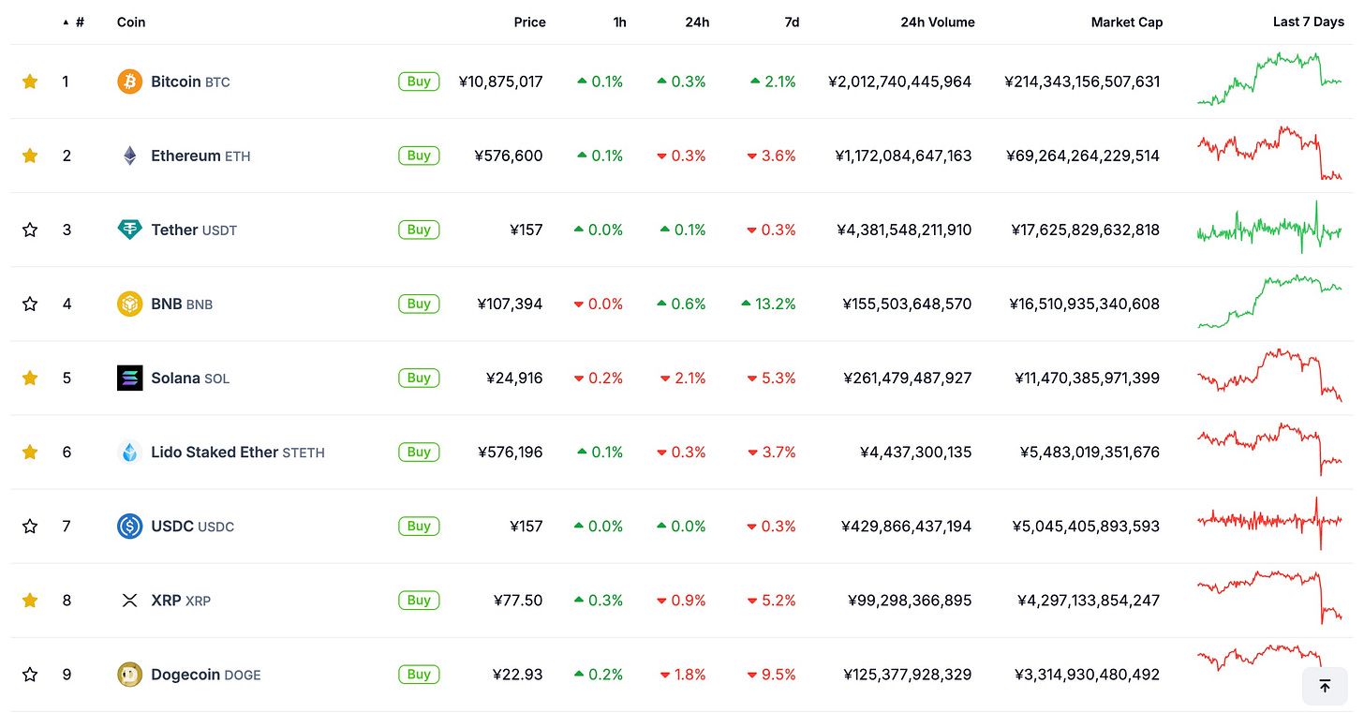The image size is (1364, 713).
Task: Open the Dogecoin DOGE coin link
Action: coord(206,674)
